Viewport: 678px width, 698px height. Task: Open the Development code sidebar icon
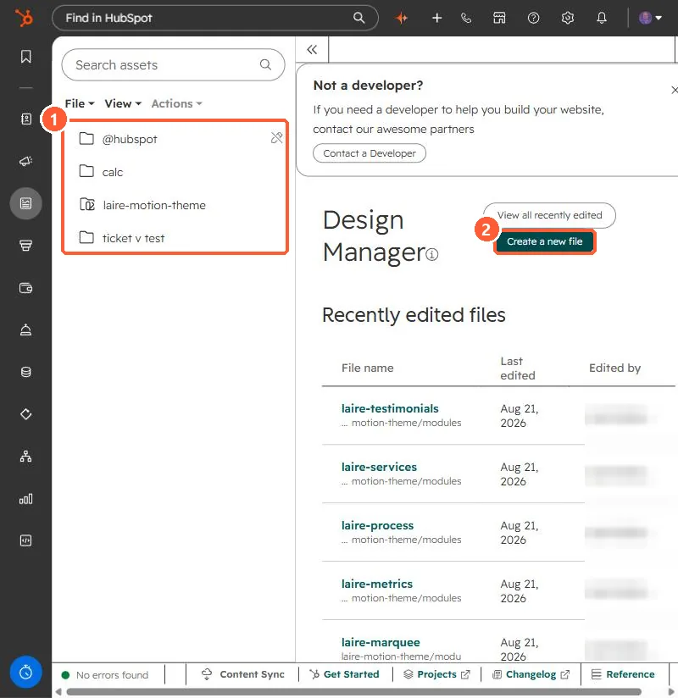coord(25,540)
